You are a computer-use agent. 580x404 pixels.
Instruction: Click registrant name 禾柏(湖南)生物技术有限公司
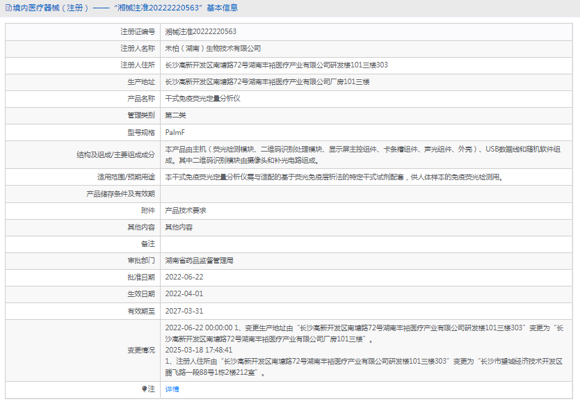[213, 49]
